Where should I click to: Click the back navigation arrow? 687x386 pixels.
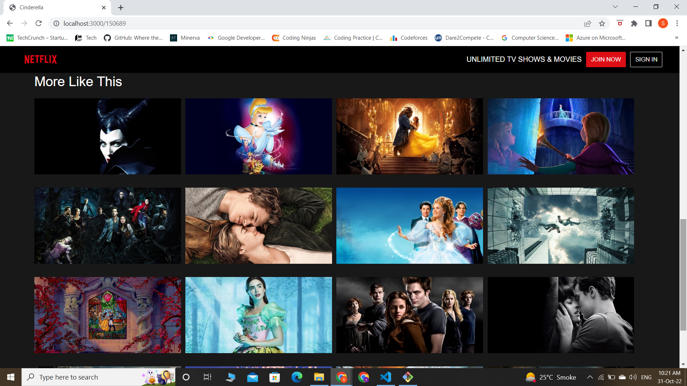pos(9,23)
